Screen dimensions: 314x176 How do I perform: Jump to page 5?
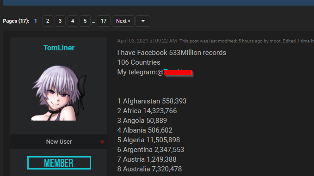click(85, 21)
